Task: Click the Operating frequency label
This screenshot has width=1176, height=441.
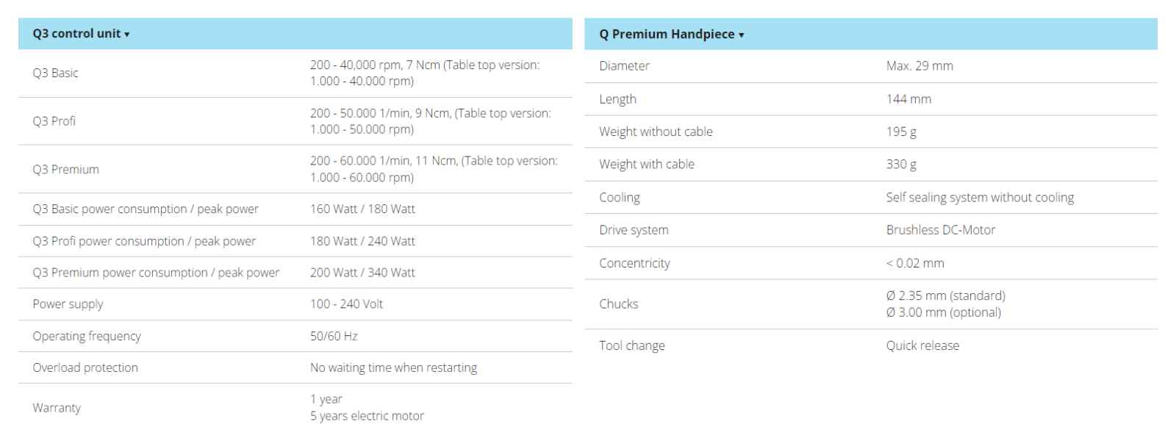Action: click(x=87, y=336)
